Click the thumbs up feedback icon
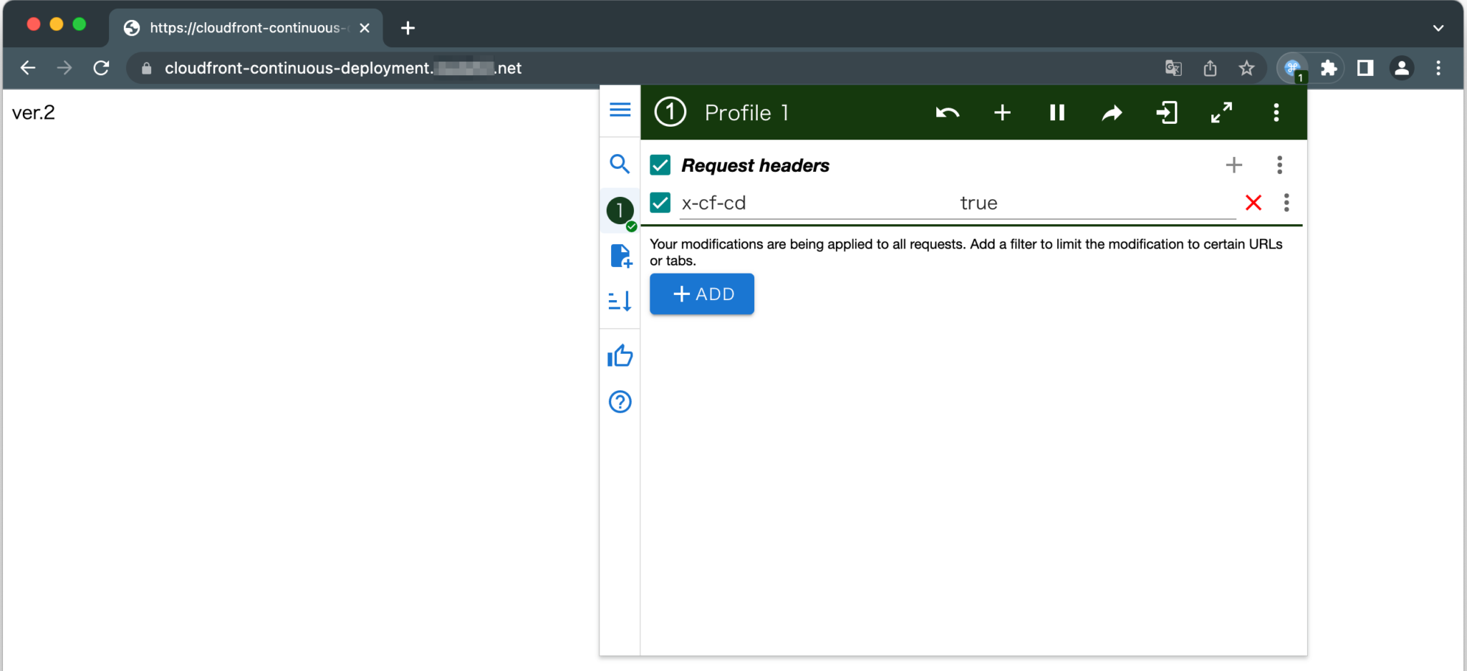Viewport: 1467px width, 671px height. coord(620,356)
